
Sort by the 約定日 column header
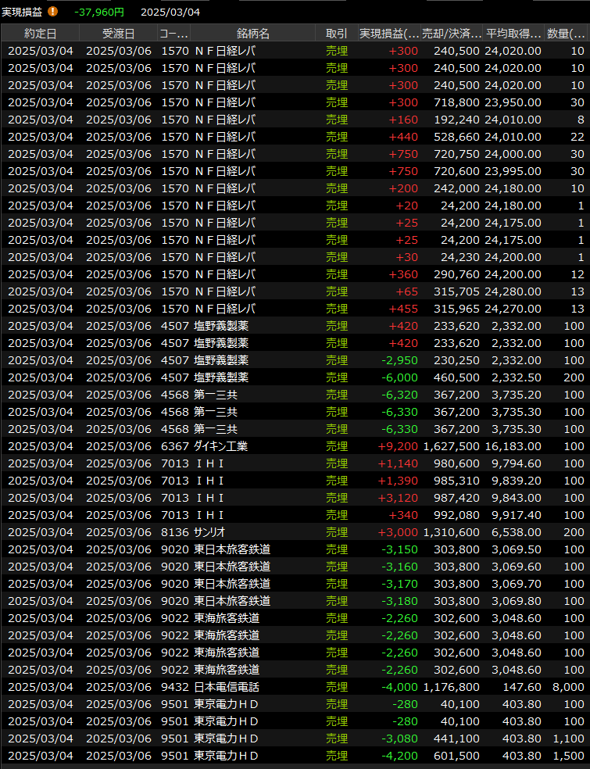[x=40, y=34]
